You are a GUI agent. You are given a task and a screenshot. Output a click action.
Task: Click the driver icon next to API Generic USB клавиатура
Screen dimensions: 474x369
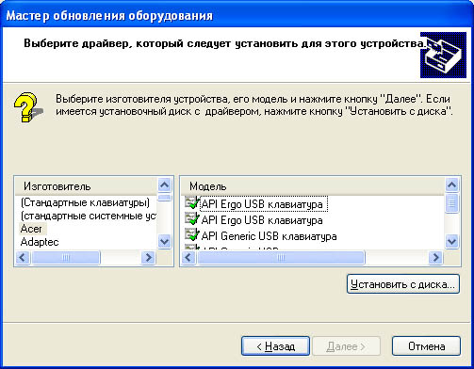tap(192, 234)
